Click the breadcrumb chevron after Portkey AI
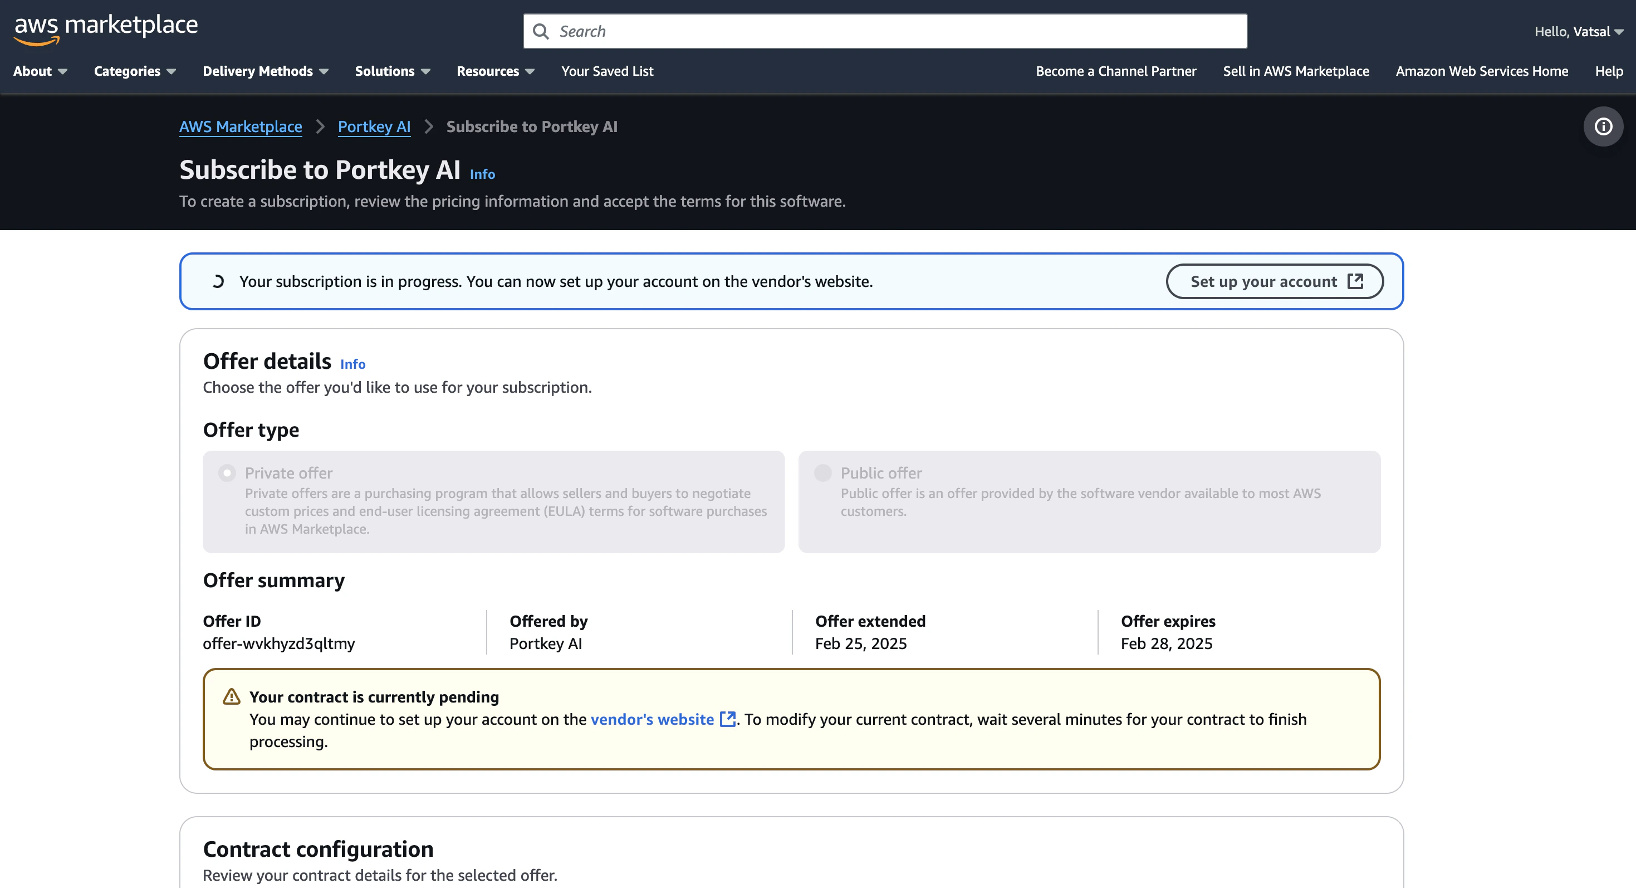1636x888 pixels. point(429,126)
